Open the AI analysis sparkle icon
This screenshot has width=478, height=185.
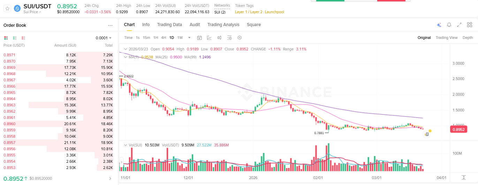[x=439, y=25]
